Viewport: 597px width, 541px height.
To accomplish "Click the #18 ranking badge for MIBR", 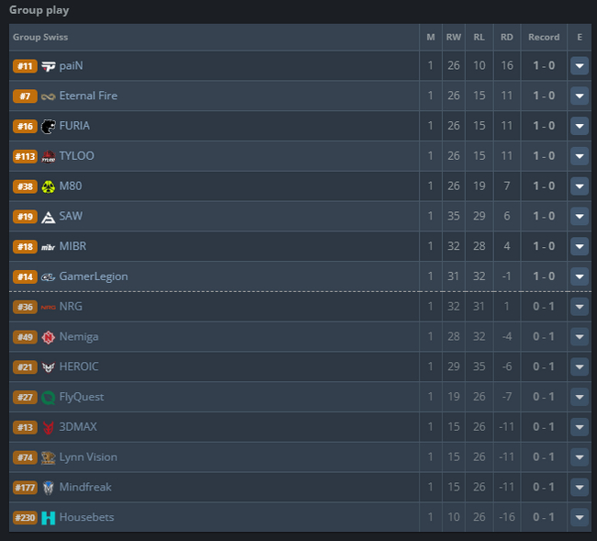I will (x=25, y=246).
